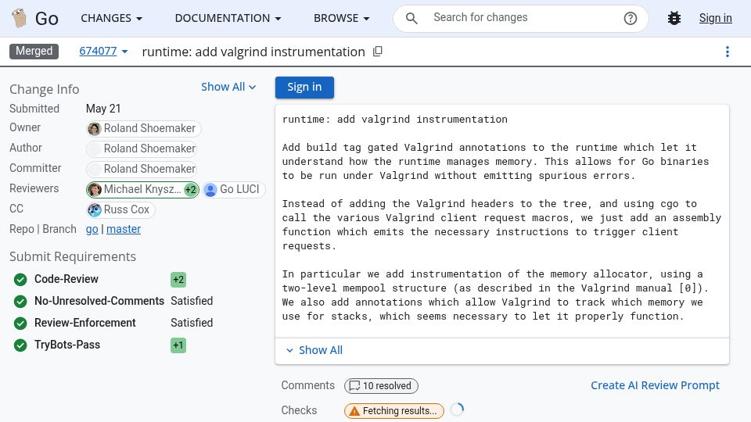Click the Go site title text
Screen dimensions: 751x422
[47, 19]
